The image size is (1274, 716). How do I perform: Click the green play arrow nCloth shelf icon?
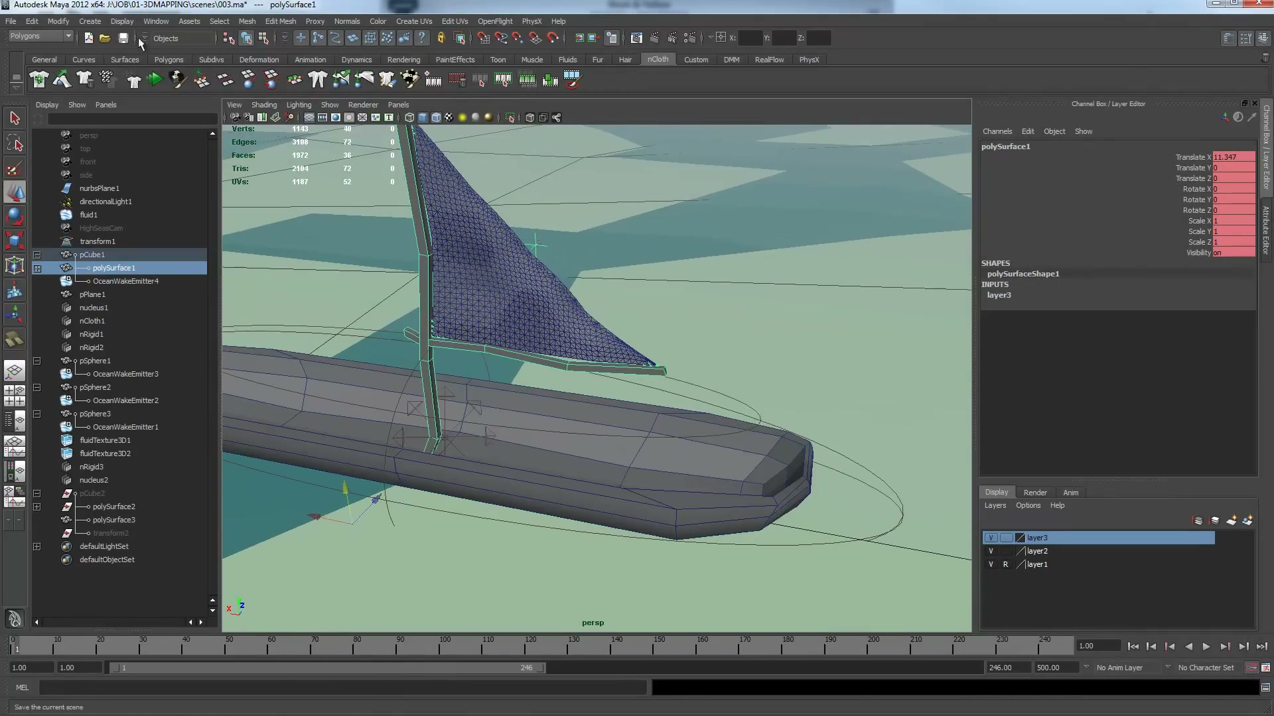click(x=155, y=80)
